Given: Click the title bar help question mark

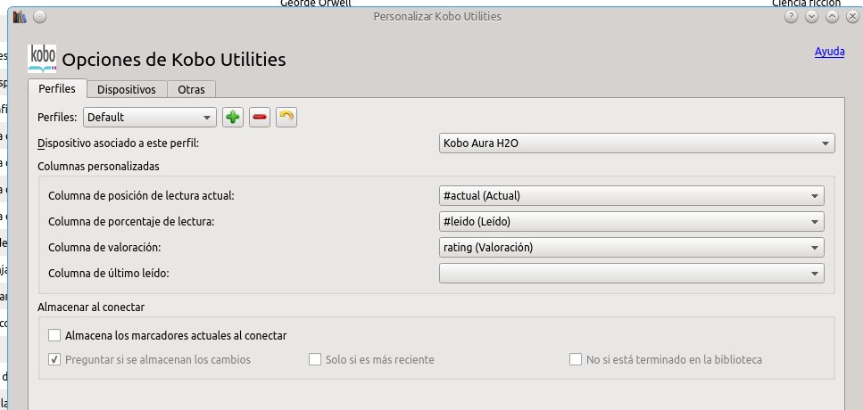Looking at the screenshot, I should click(791, 16).
